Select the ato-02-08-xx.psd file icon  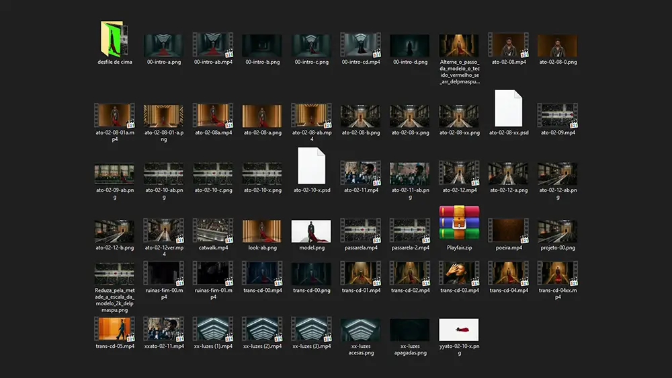point(509,108)
